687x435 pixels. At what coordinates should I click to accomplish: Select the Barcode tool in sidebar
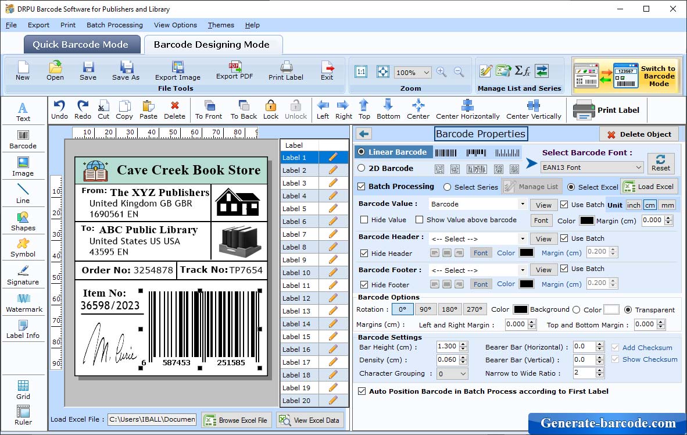click(23, 140)
